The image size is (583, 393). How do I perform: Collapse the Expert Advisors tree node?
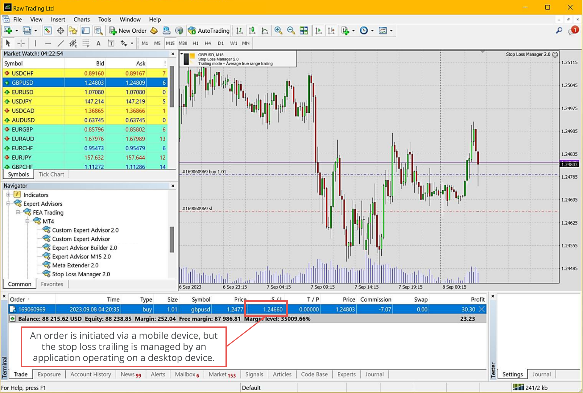(x=8, y=203)
